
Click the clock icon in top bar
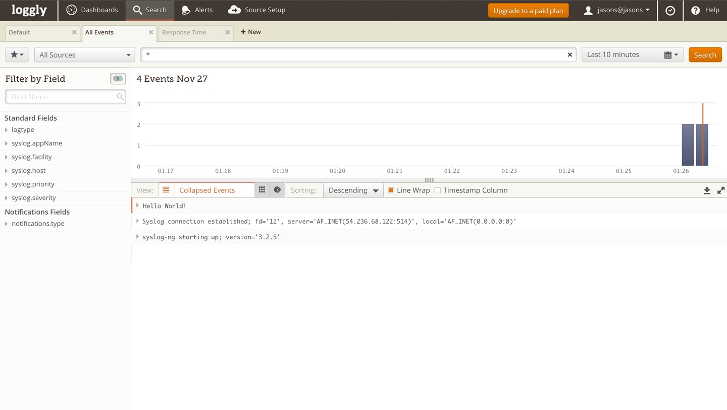(x=670, y=10)
